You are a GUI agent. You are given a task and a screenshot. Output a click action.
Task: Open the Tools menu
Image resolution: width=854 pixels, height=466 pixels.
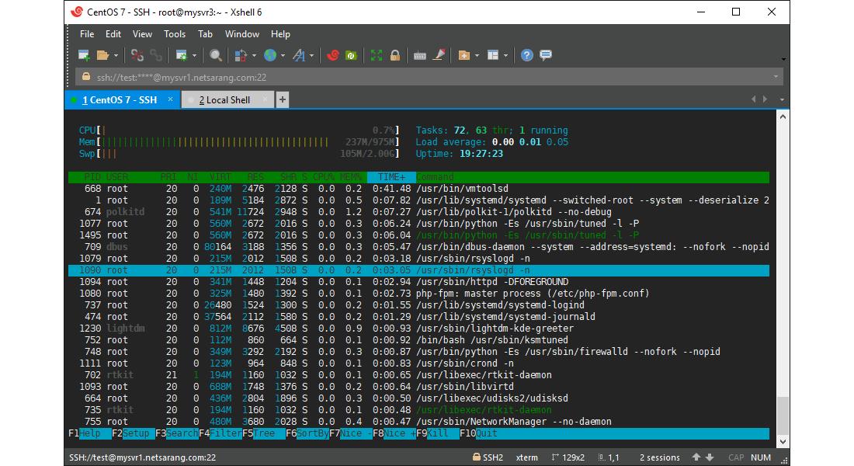(x=175, y=34)
